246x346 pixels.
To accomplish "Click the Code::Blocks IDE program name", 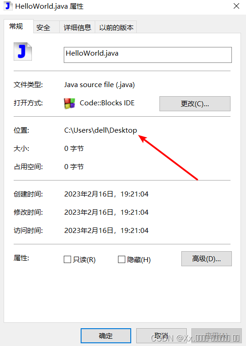I will pos(107,103).
